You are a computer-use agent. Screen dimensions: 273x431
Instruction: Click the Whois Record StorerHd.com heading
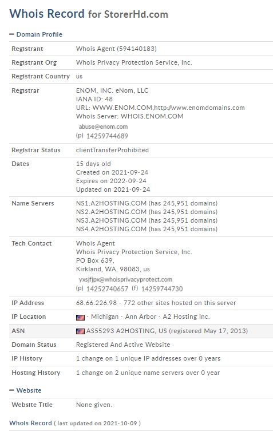click(x=89, y=14)
